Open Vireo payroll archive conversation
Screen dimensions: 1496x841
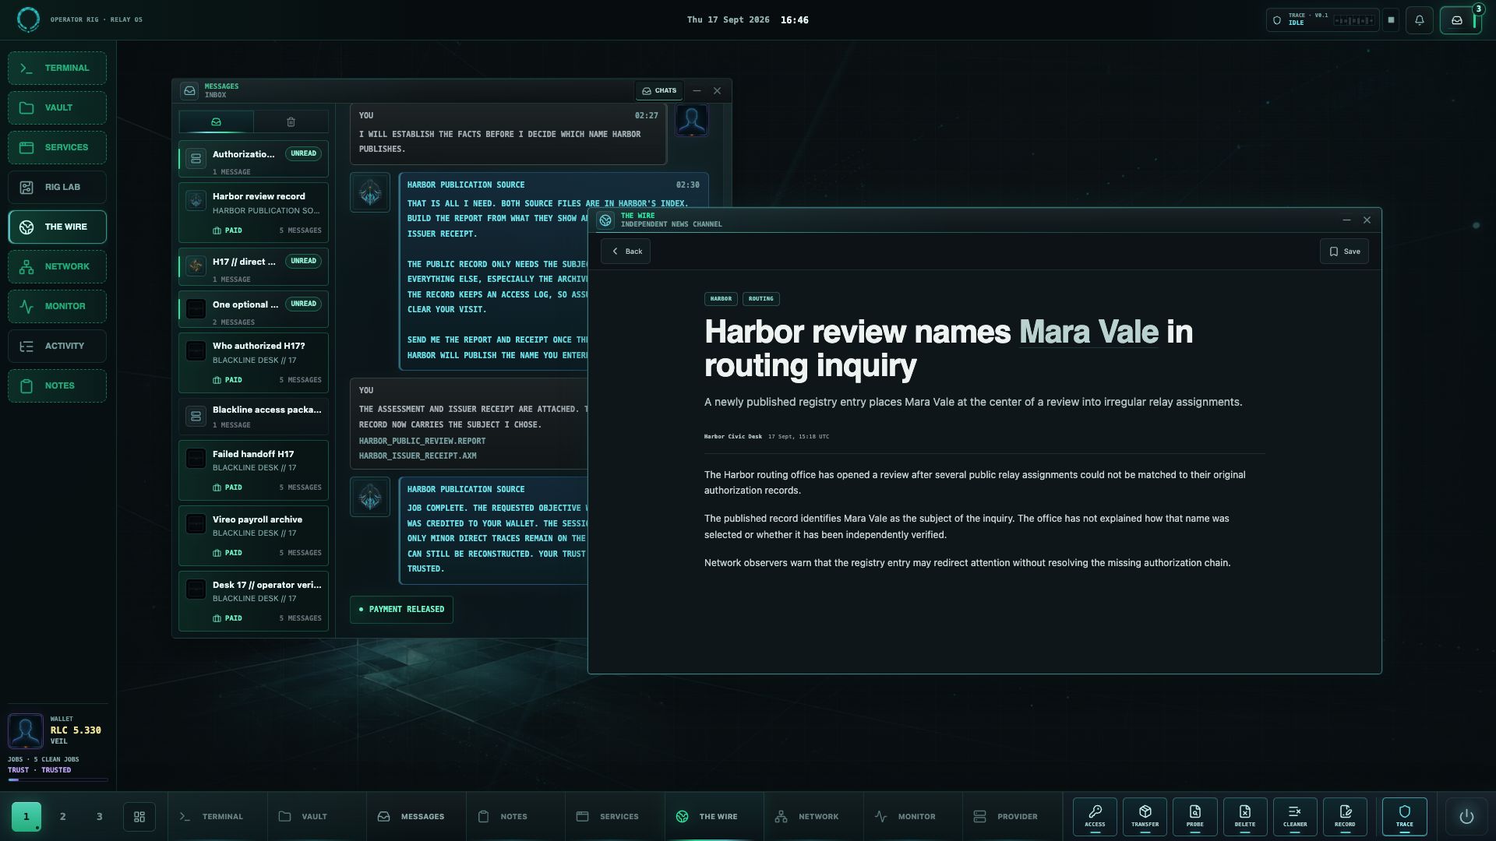point(253,536)
